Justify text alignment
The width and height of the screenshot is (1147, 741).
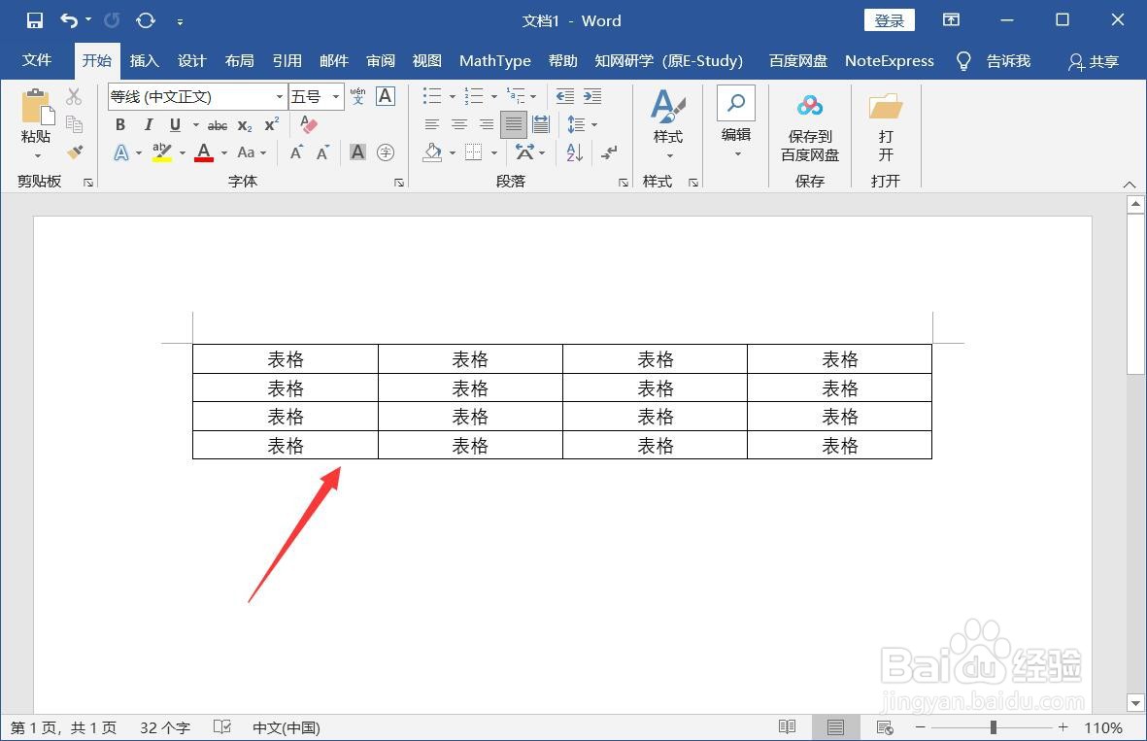(x=514, y=124)
